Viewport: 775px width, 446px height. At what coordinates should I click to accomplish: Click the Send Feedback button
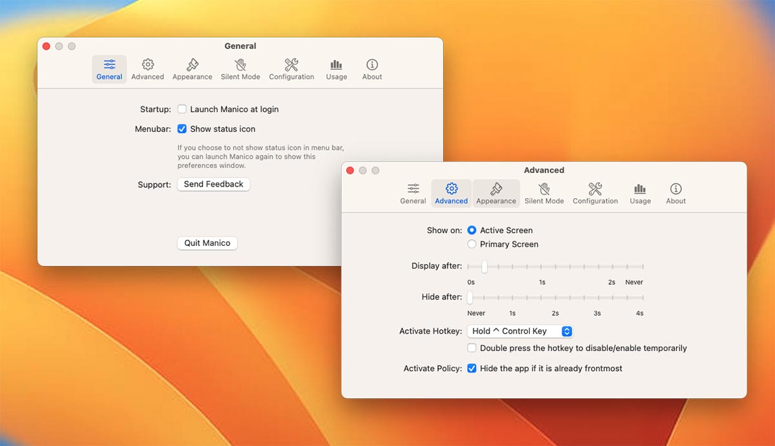pos(213,185)
